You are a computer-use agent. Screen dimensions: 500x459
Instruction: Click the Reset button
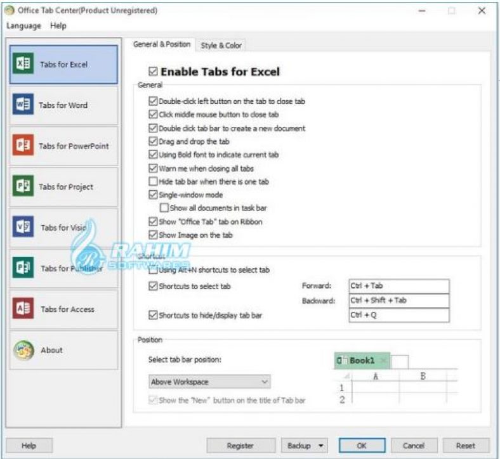pos(466,445)
